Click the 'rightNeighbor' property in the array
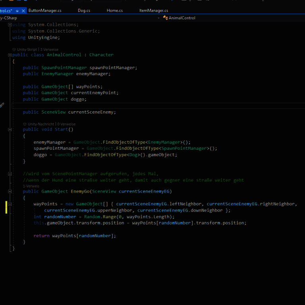 (x=277, y=204)
